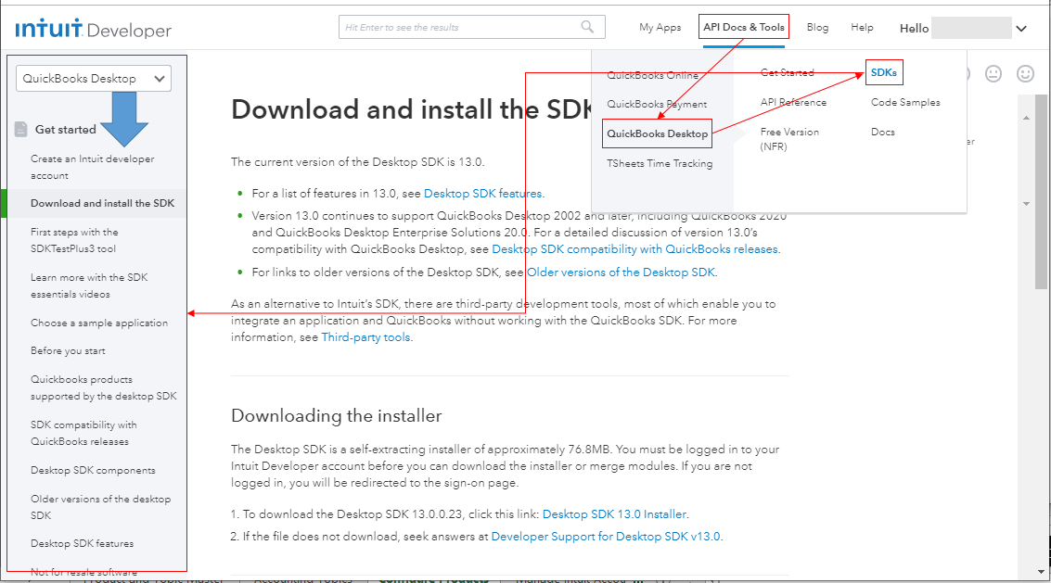The image size is (1051, 583).
Task: Open Developer Support for Desktop SDK v13.0 link
Action: pyautogui.click(x=606, y=536)
